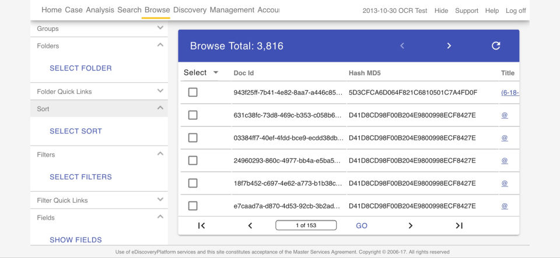Screen dimensions: 560x258
Task: Go to previous results with header chevron
Action: click(402, 46)
